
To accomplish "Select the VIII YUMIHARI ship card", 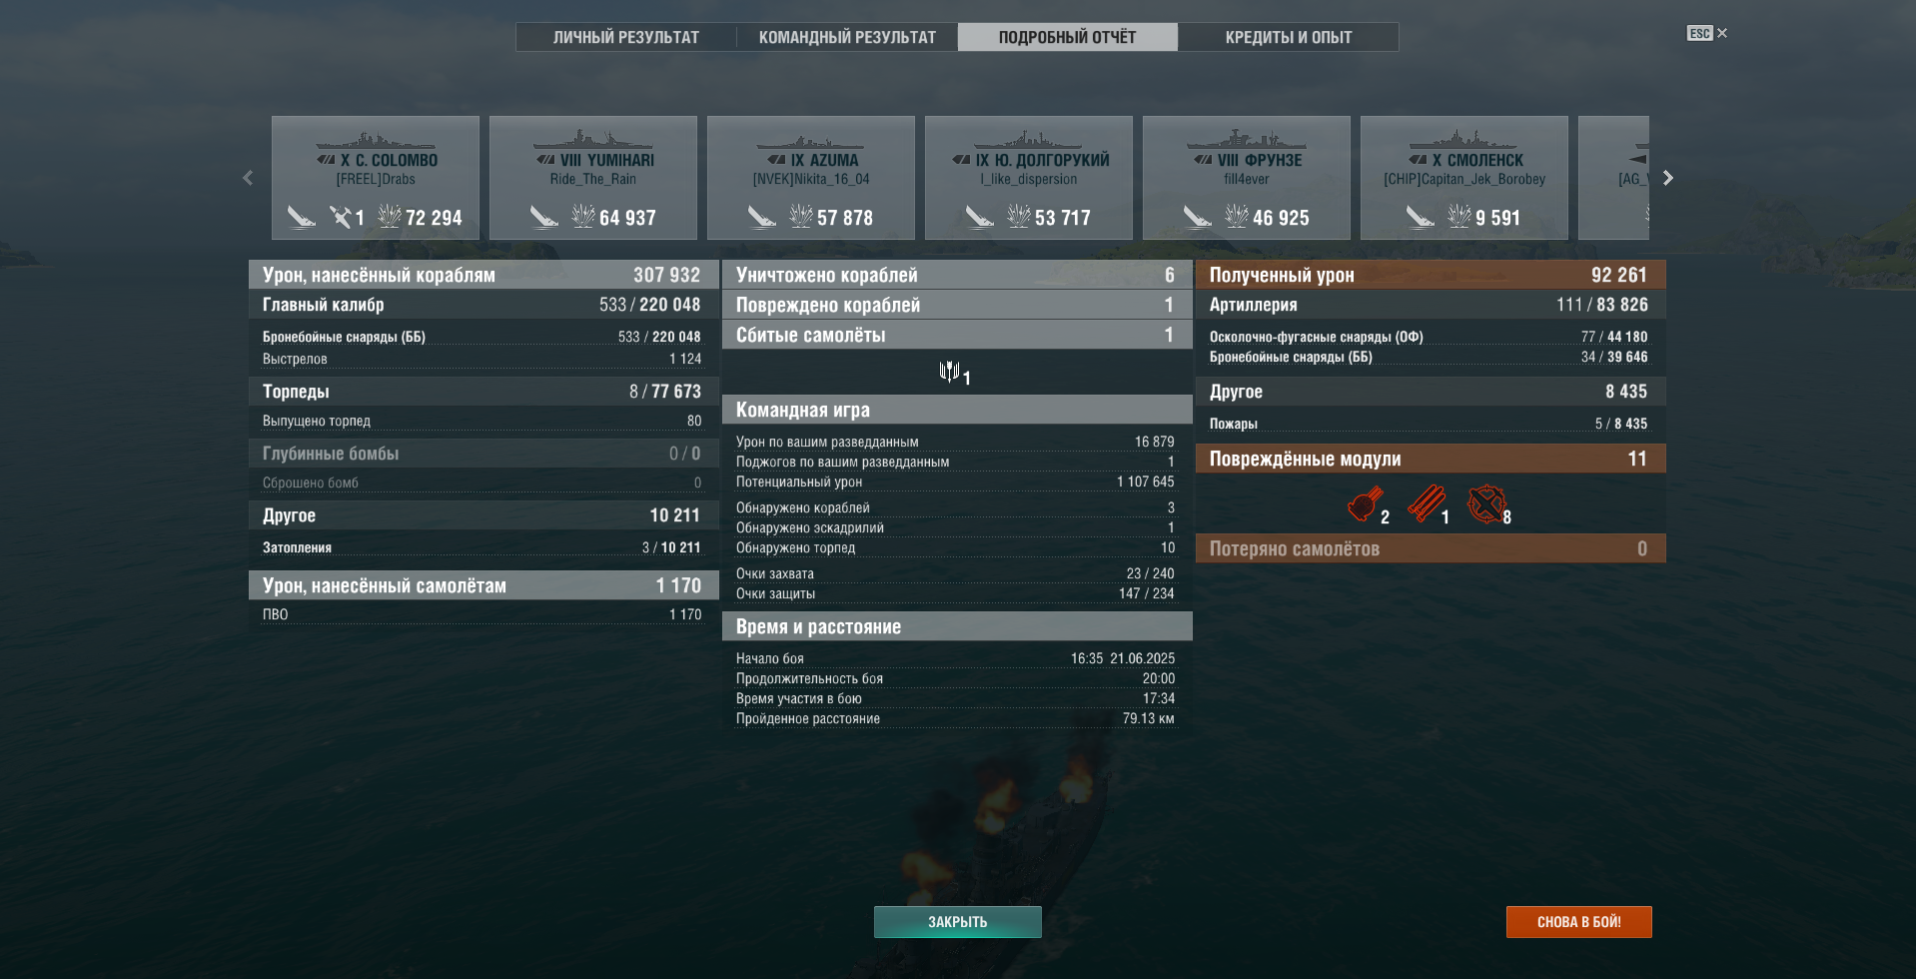I will [x=593, y=178].
